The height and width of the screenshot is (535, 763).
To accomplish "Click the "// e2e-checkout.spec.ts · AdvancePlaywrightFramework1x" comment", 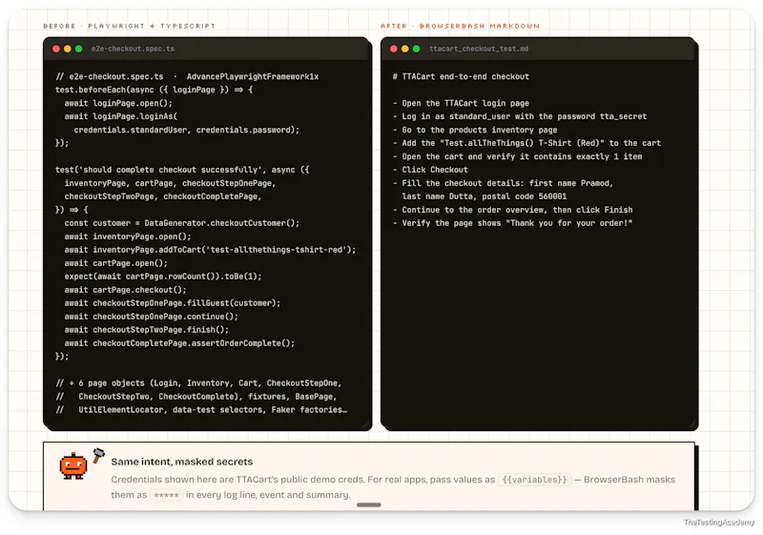I will coord(187,76).
